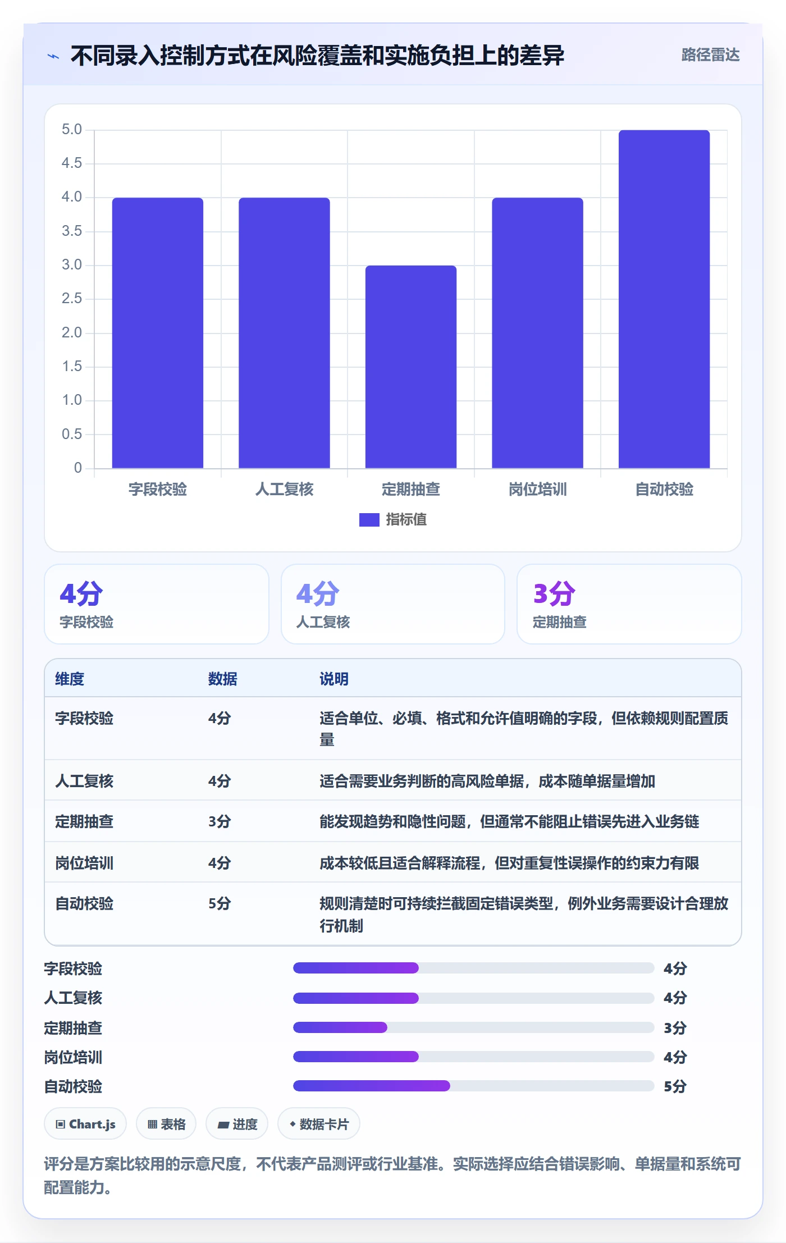The image size is (786, 1243).
Task: Click the 指标值 legend label
Action: tap(406, 520)
